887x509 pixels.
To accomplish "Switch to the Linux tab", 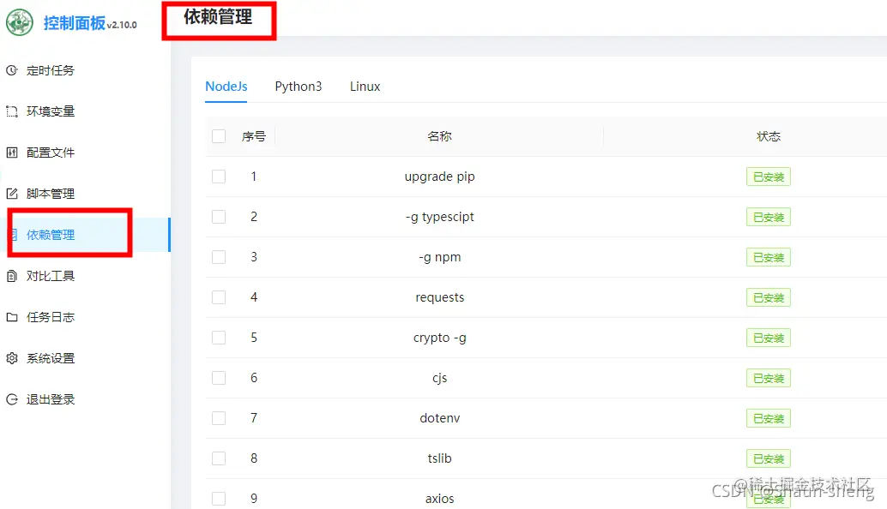I will pyautogui.click(x=365, y=87).
